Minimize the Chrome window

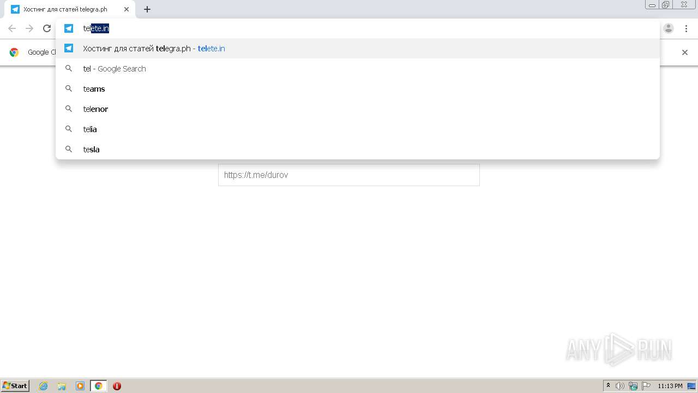point(652,5)
